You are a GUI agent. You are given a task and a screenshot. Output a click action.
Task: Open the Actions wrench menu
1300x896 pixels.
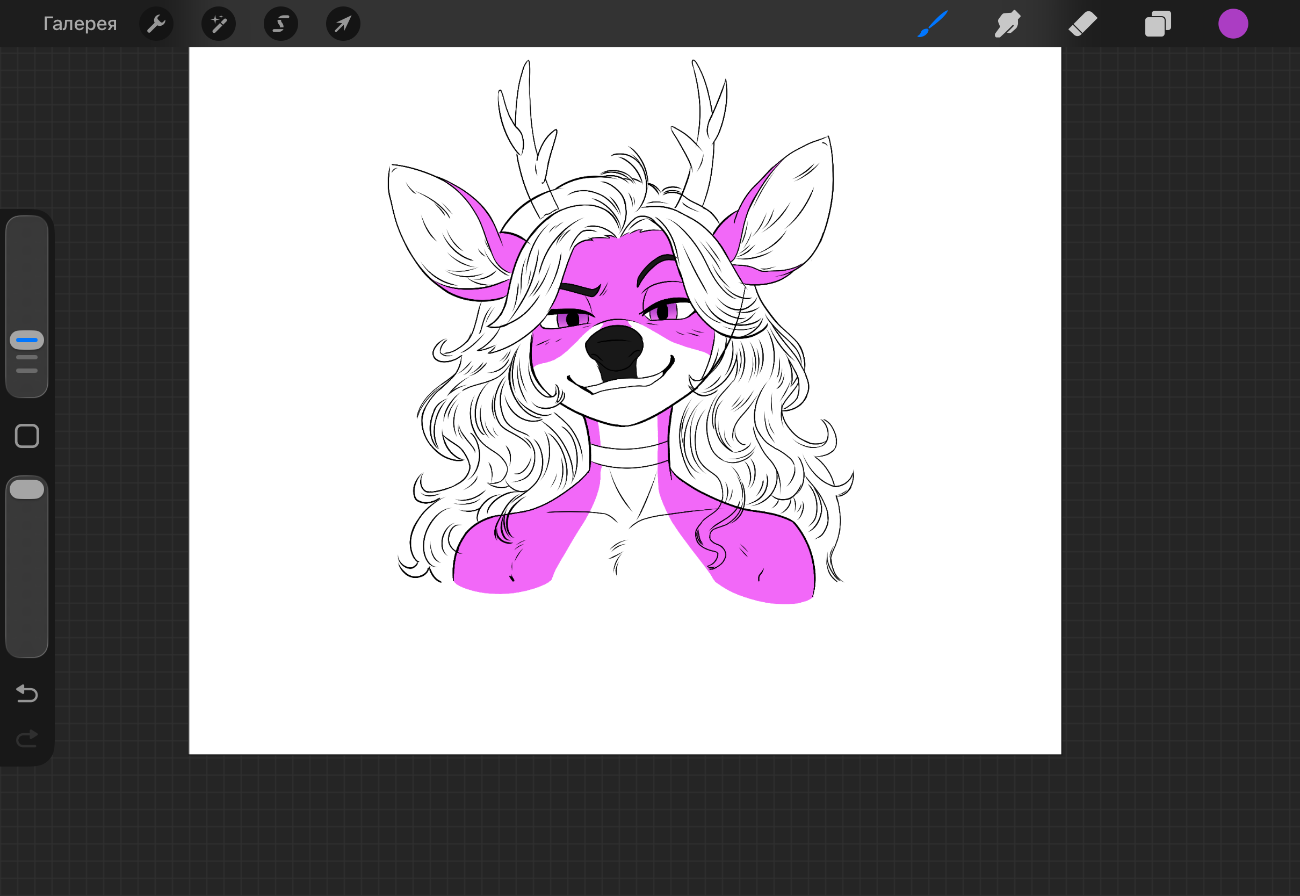click(156, 24)
